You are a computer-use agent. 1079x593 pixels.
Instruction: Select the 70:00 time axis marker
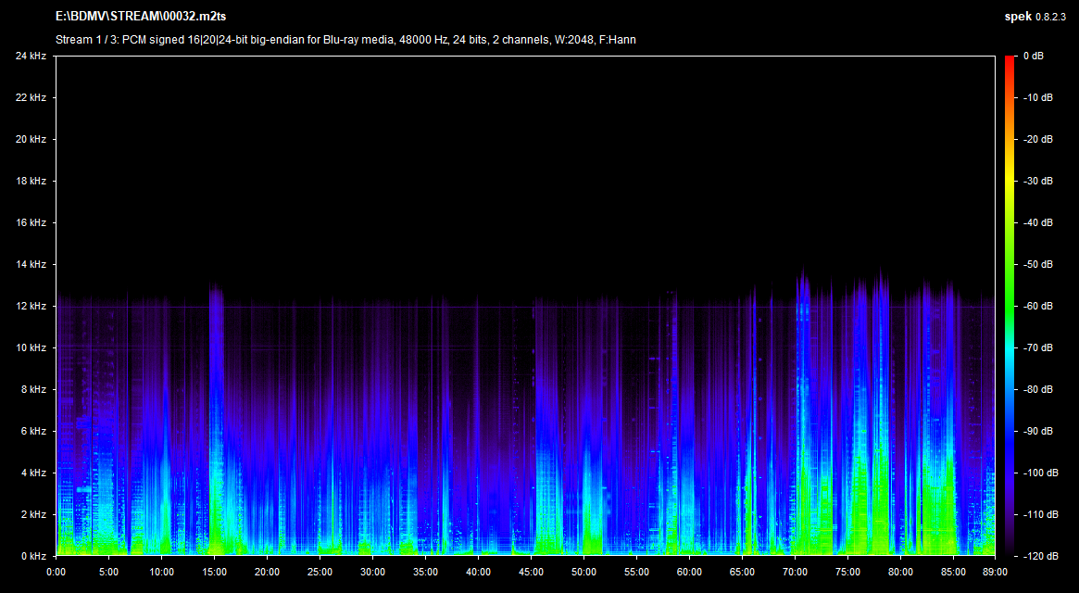pos(795,571)
